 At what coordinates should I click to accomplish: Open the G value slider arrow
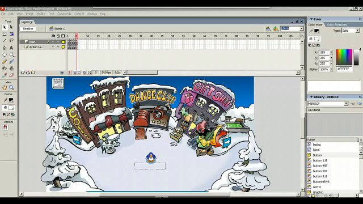point(331,58)
